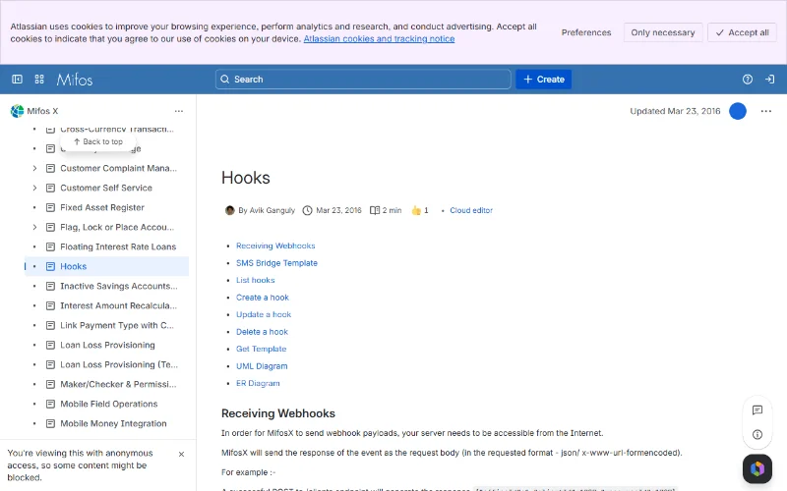
Task: Click the 2 min read time
Action: point(392,210)
